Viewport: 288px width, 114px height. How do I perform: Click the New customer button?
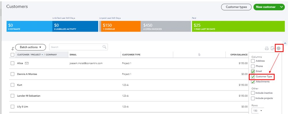click(266, 7)
